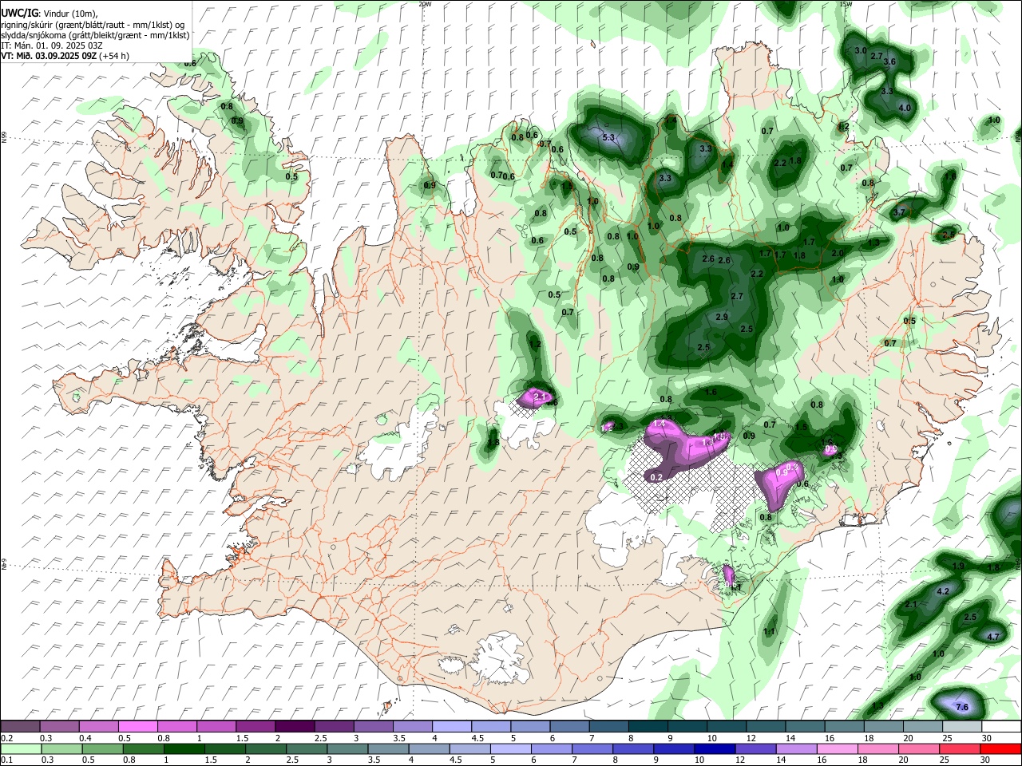
Task: Select the dark purple 2 snow scale swatch
Action: (295, 726)
